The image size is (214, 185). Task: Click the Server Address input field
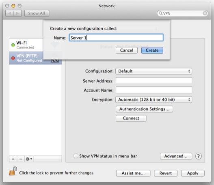pyautogui.click(x=154, y=81)
